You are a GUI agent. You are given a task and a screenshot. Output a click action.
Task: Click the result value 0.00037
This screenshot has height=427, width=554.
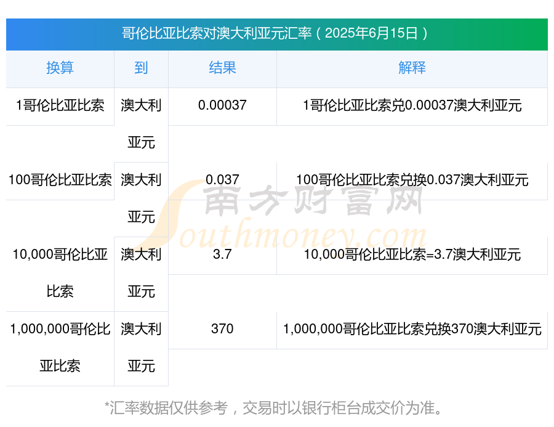[x=222, y=105]
